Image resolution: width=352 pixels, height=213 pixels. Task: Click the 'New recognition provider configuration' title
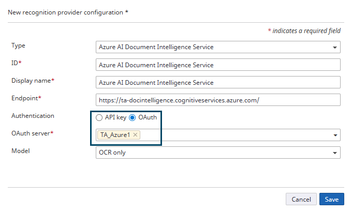[x=68, y=12]
